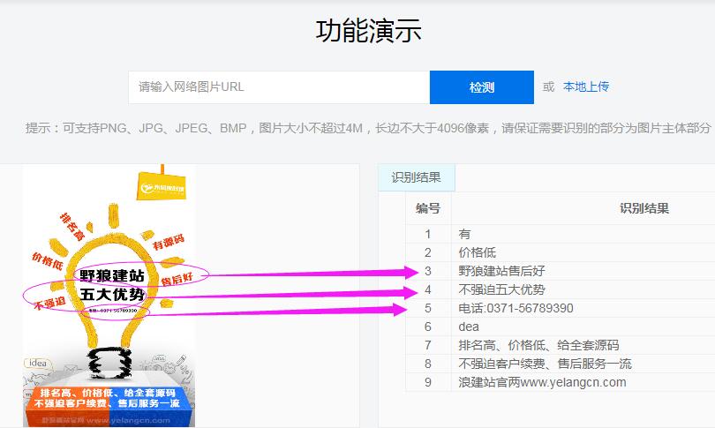Click the result row reading dea
715x428 pixels.
tap(469, 327)
